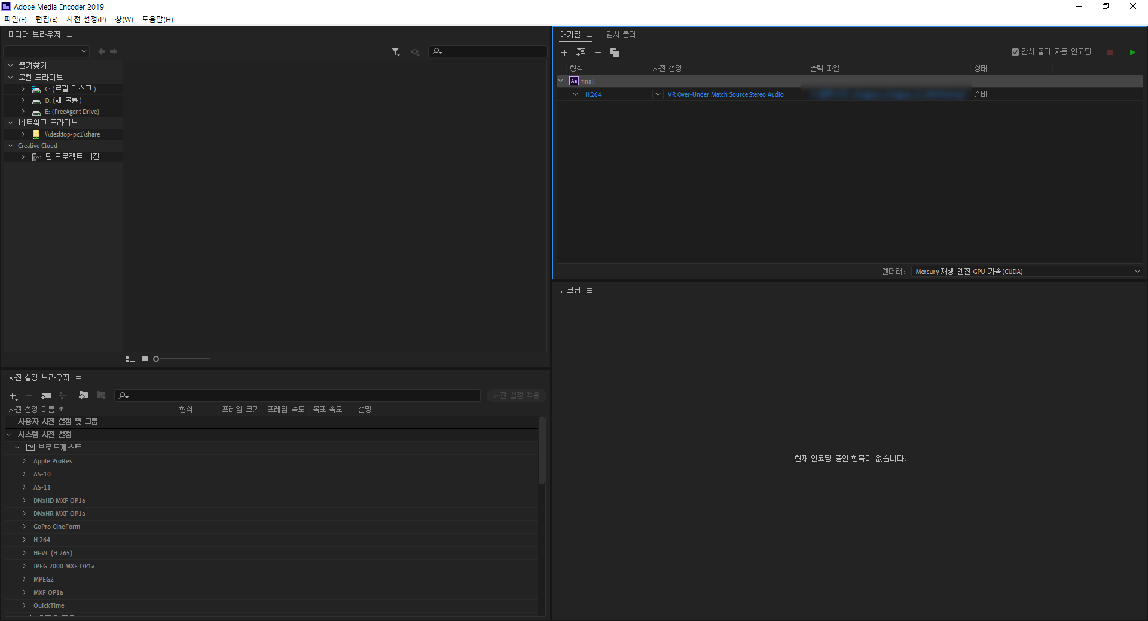Click the After Effects icon on final row
This screenshot has width=1148, height=621.
pyautogui.click(x=574, y=81)
